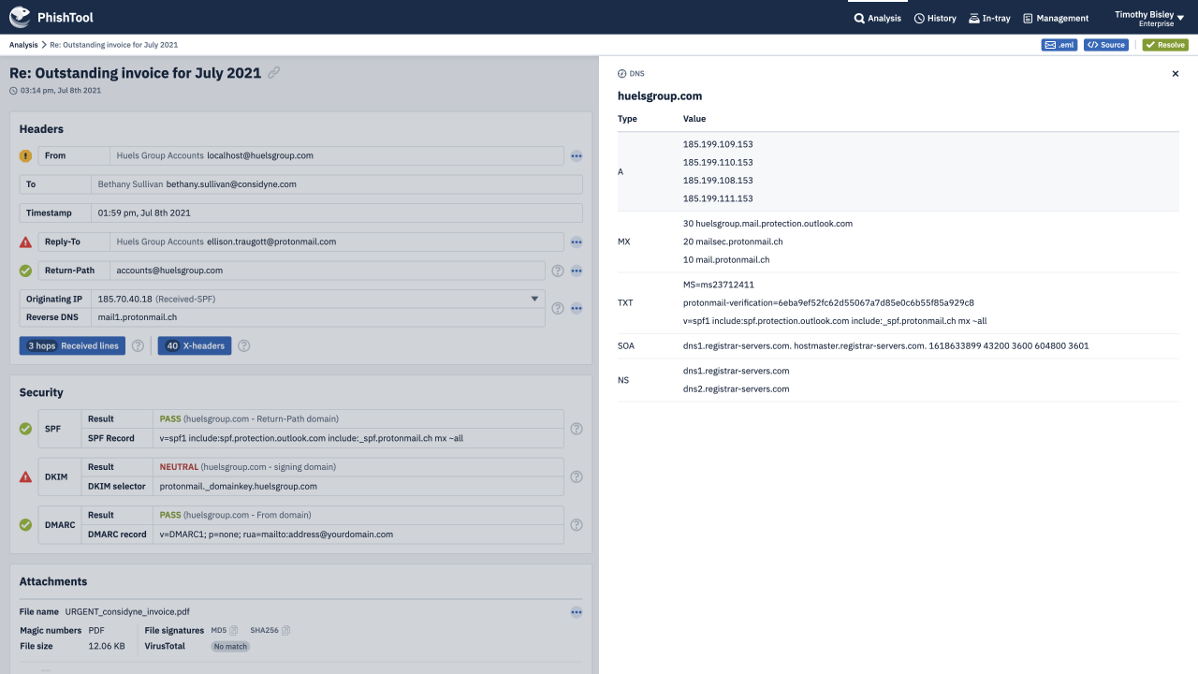Screen dimensions: 1198x674
Task: View the email Source
Action: (x=1106, y=45)
